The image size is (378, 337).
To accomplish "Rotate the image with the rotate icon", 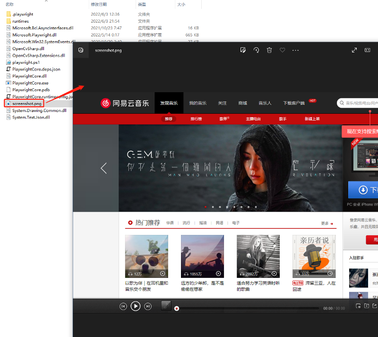I will 256,50.
